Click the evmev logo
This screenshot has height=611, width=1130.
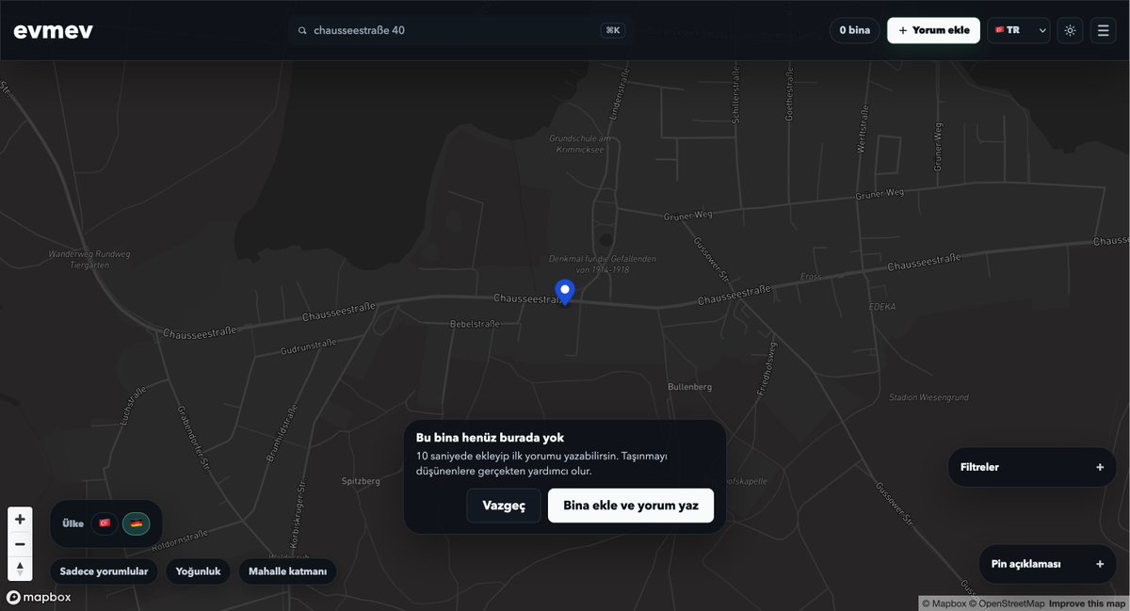[53, 30]
